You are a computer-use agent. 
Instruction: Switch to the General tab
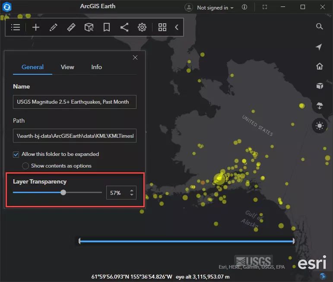tap(32, 67)
